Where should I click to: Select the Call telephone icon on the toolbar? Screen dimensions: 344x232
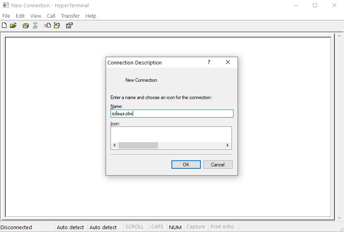pos(25,25)
